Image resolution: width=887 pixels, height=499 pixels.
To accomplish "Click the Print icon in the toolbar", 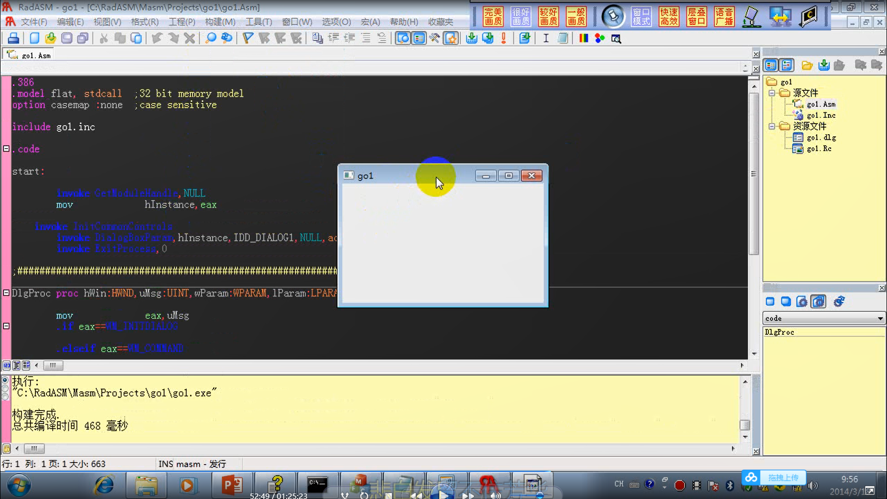I will (13, 38).
